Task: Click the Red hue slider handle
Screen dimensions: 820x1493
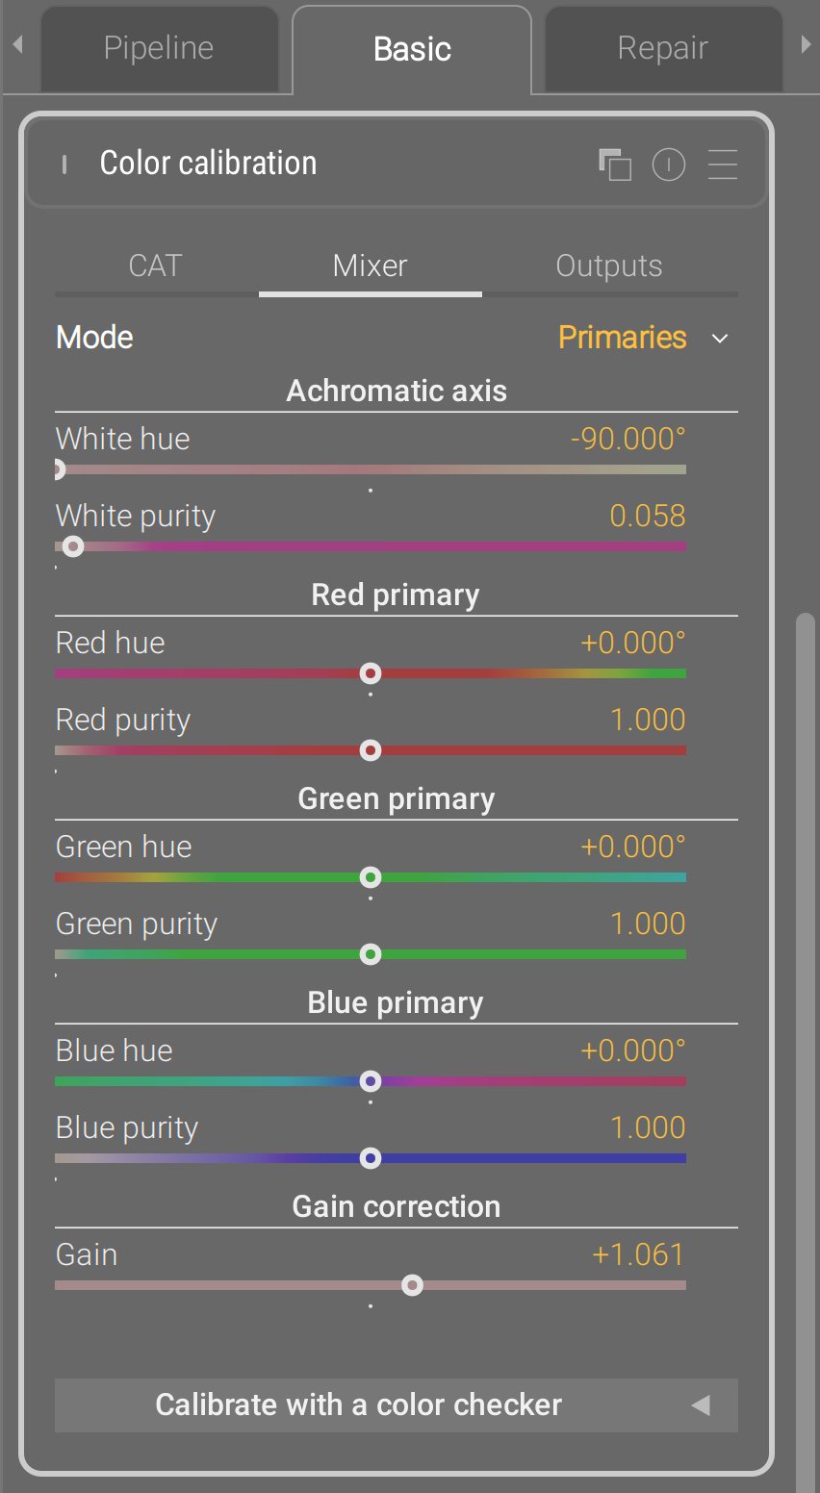Action: 371,673
